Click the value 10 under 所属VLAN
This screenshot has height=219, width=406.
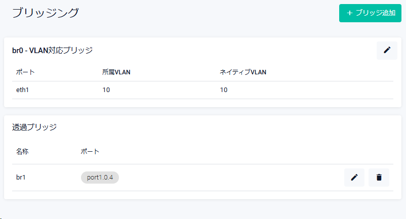click(x=106, y=90)
